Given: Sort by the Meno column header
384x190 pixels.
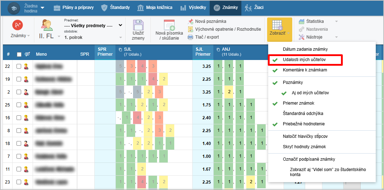Looking at the screenshot, I should tap(41, 54).
